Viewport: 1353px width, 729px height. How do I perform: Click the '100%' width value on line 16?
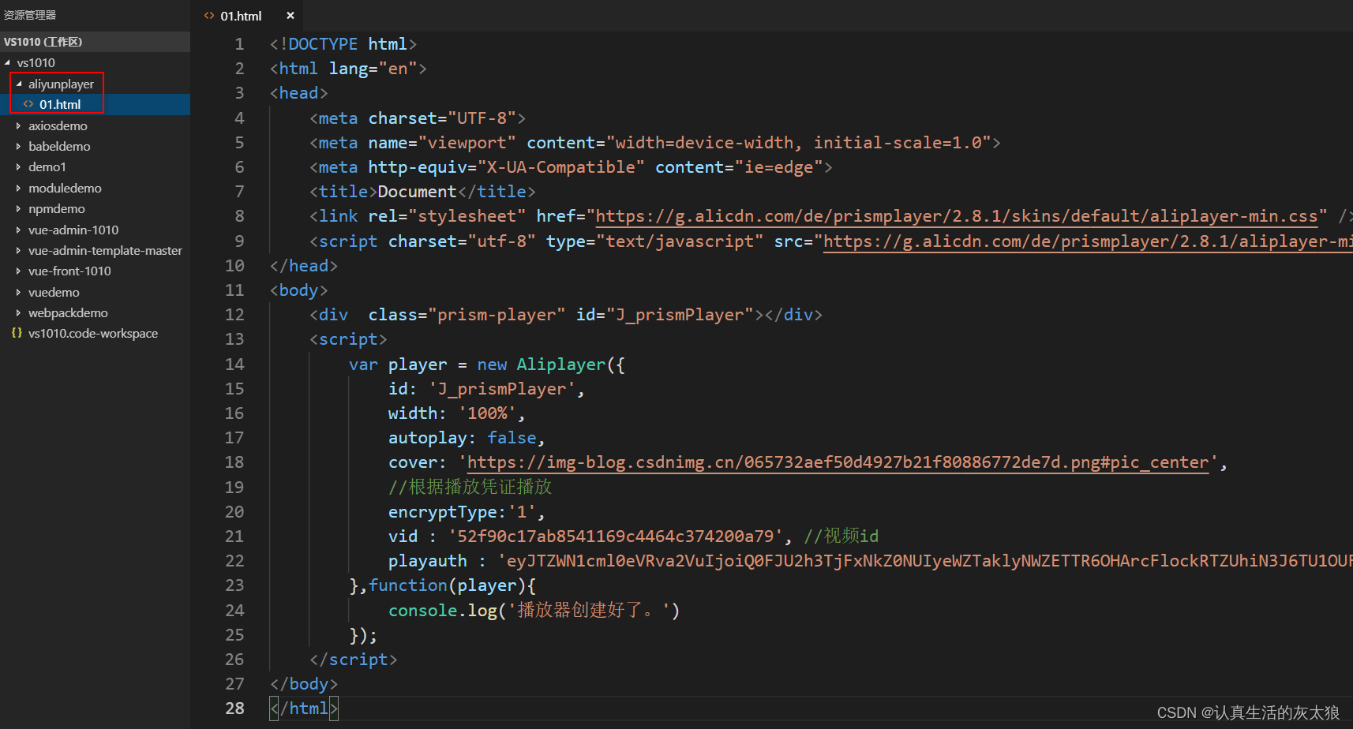pos(487,413)
